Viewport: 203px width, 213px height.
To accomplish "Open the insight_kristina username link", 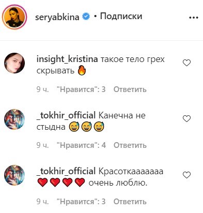I will pos(67,59).
